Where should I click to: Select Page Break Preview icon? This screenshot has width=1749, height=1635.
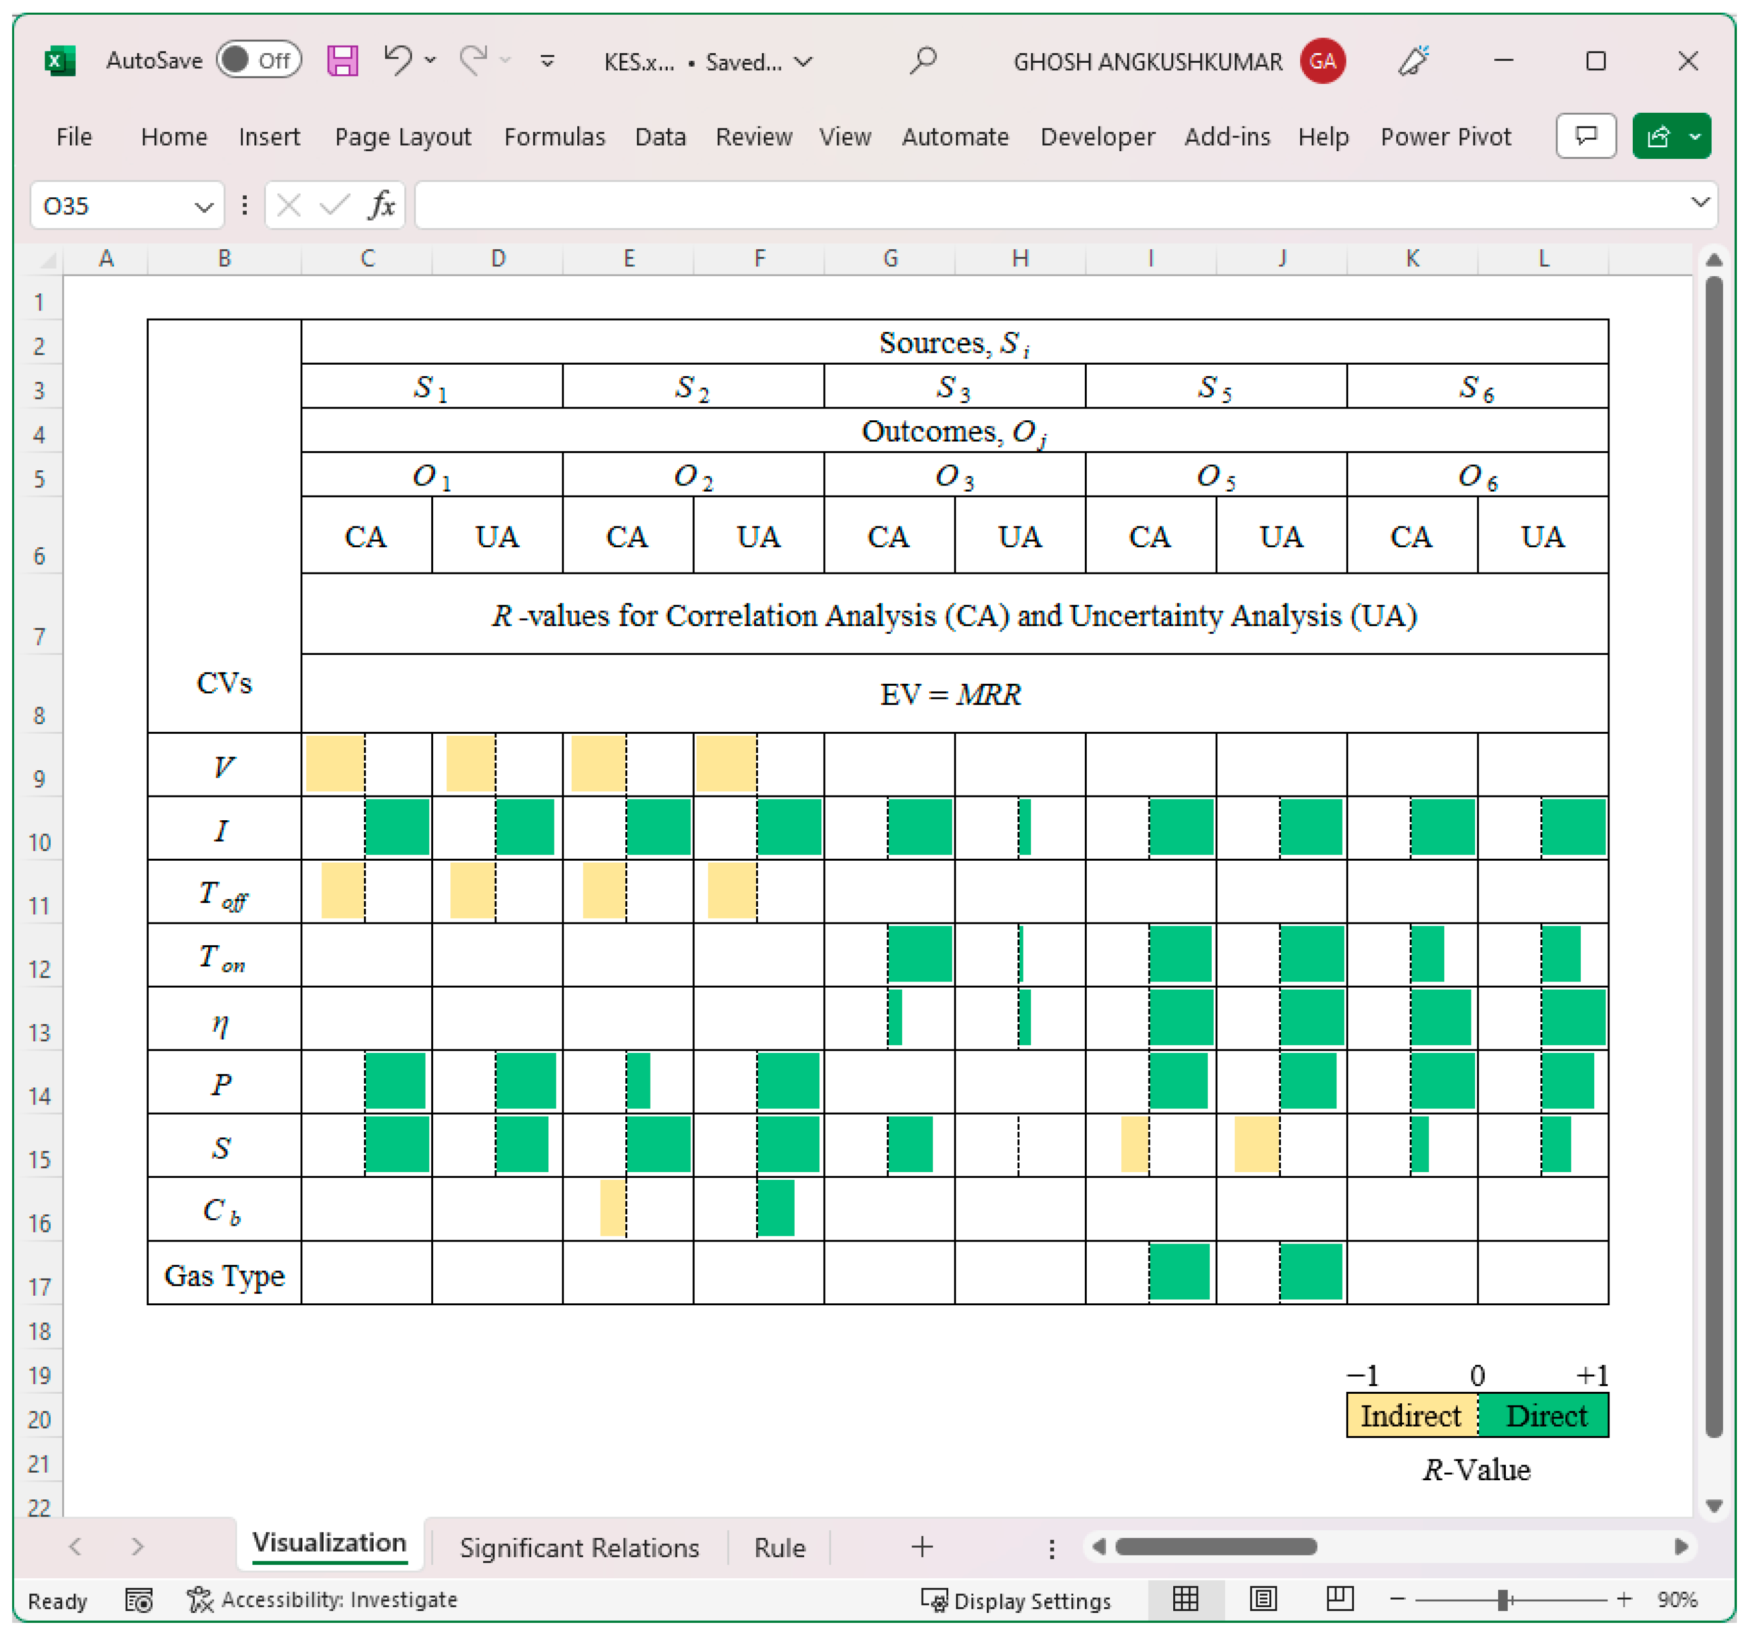click(x=1339, y=1599)
